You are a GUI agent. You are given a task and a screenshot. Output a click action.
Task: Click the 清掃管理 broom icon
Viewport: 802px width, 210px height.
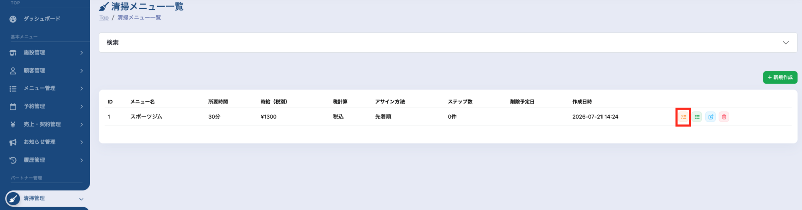(13, 198)
